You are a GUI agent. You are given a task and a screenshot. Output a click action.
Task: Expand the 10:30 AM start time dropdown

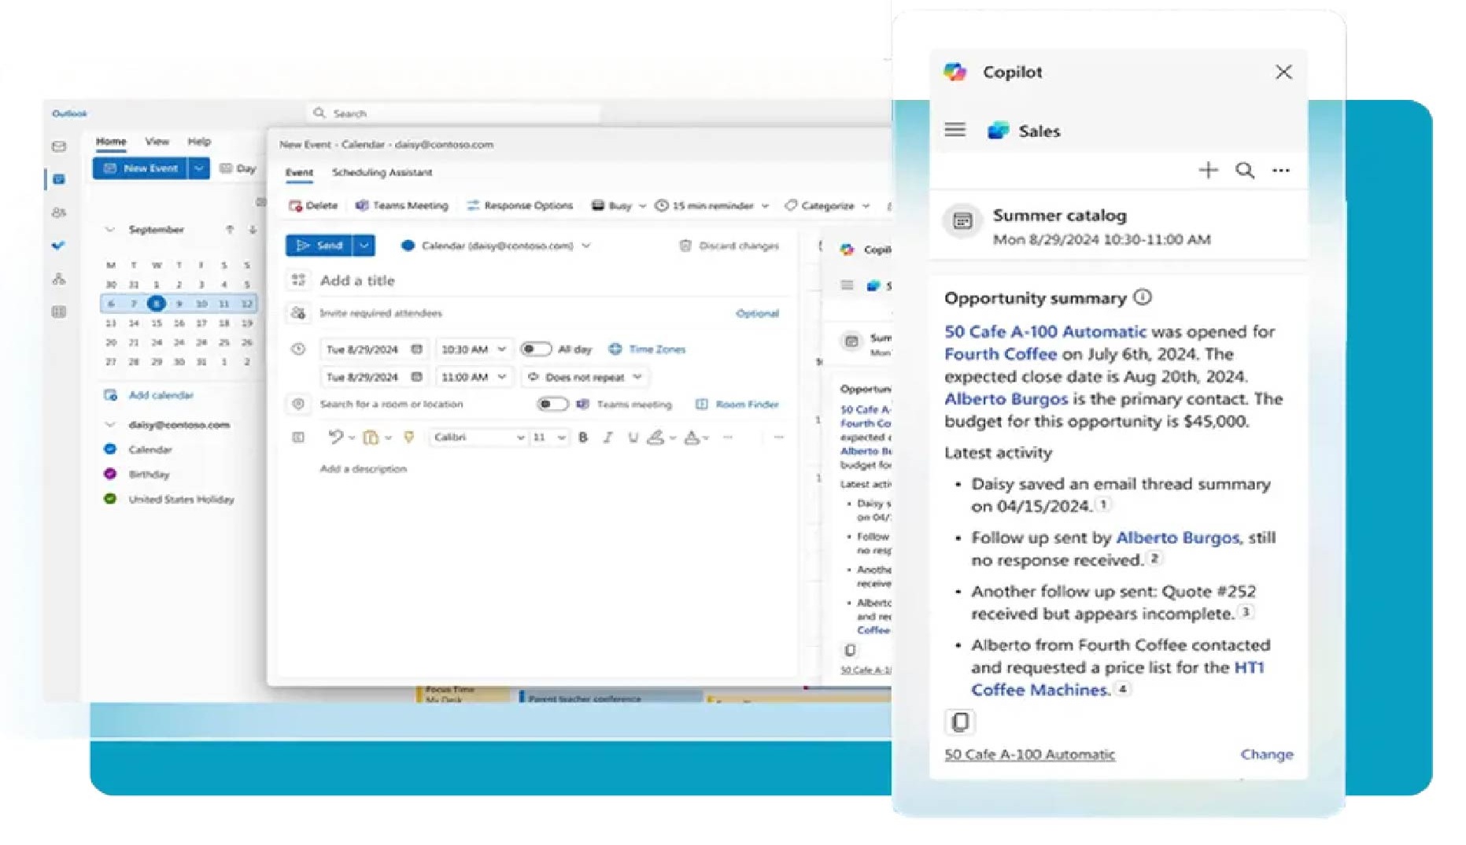click(502, 349)
